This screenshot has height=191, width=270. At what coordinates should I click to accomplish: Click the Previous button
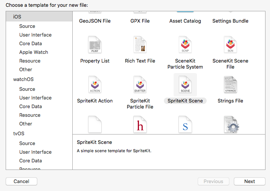pyautogui.click(x=214, y=181)
